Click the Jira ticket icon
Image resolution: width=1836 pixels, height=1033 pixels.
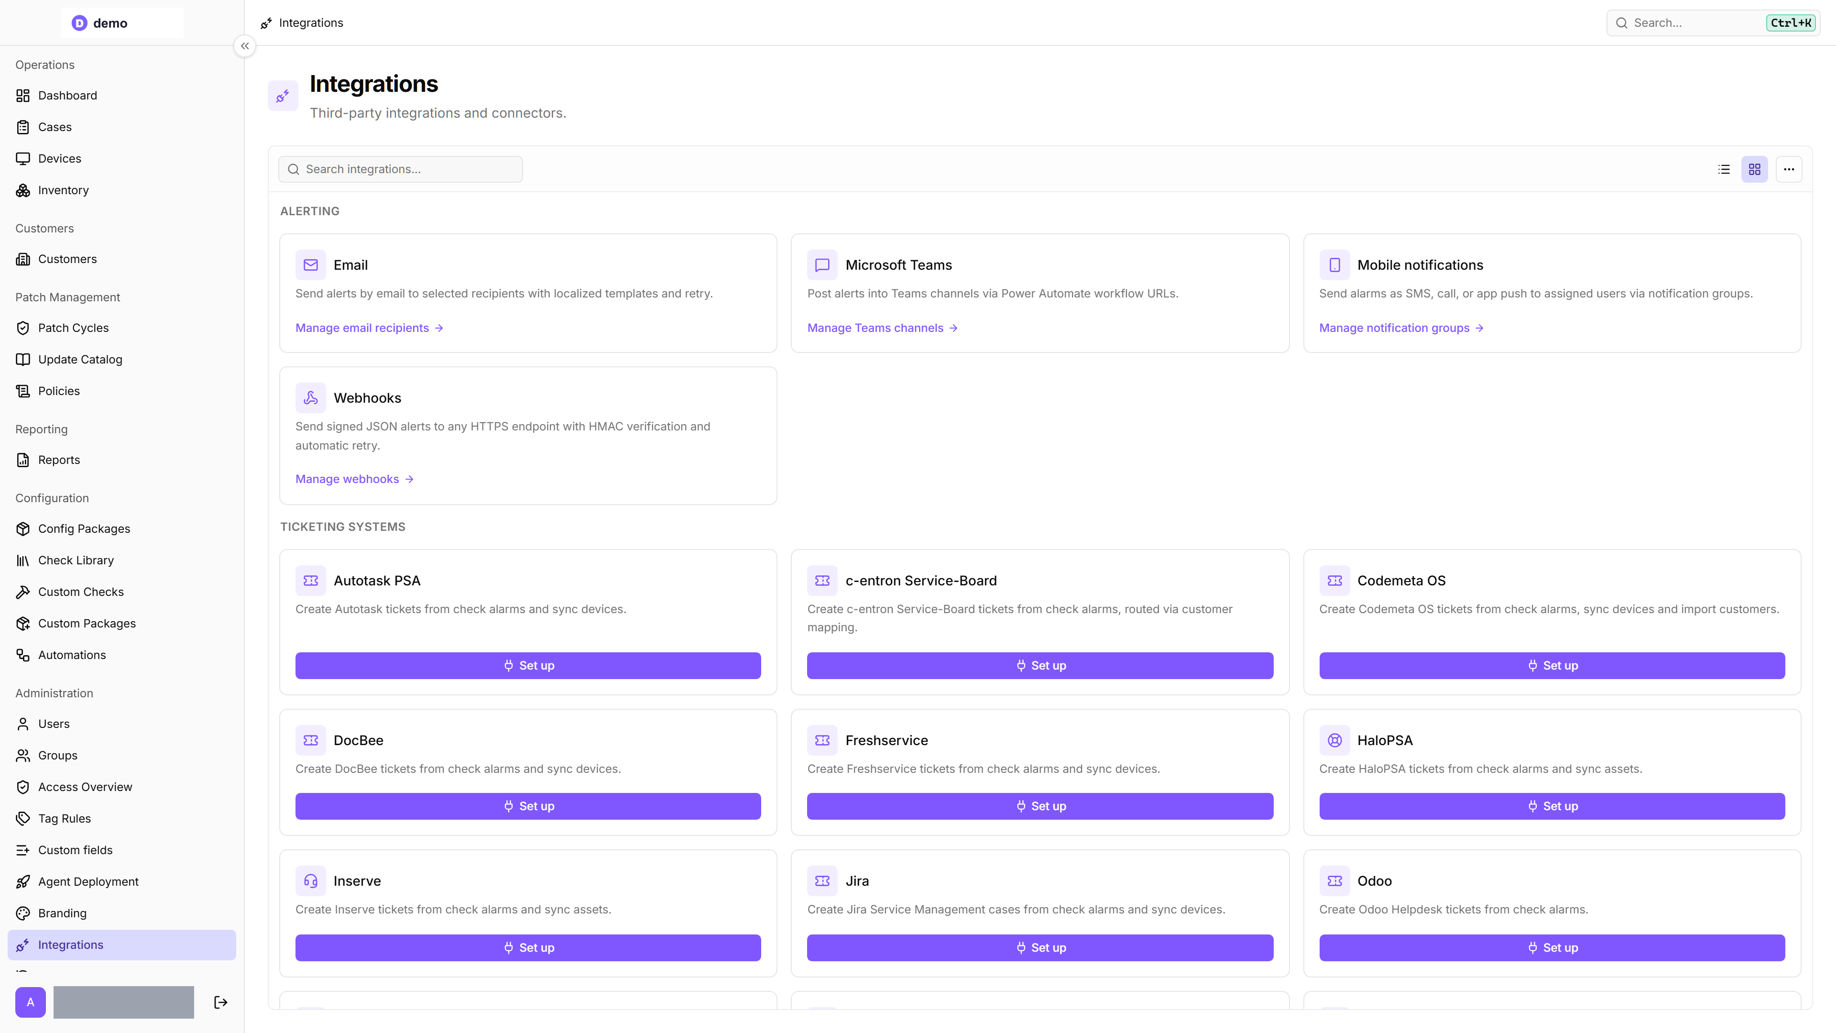coord(822,881)
